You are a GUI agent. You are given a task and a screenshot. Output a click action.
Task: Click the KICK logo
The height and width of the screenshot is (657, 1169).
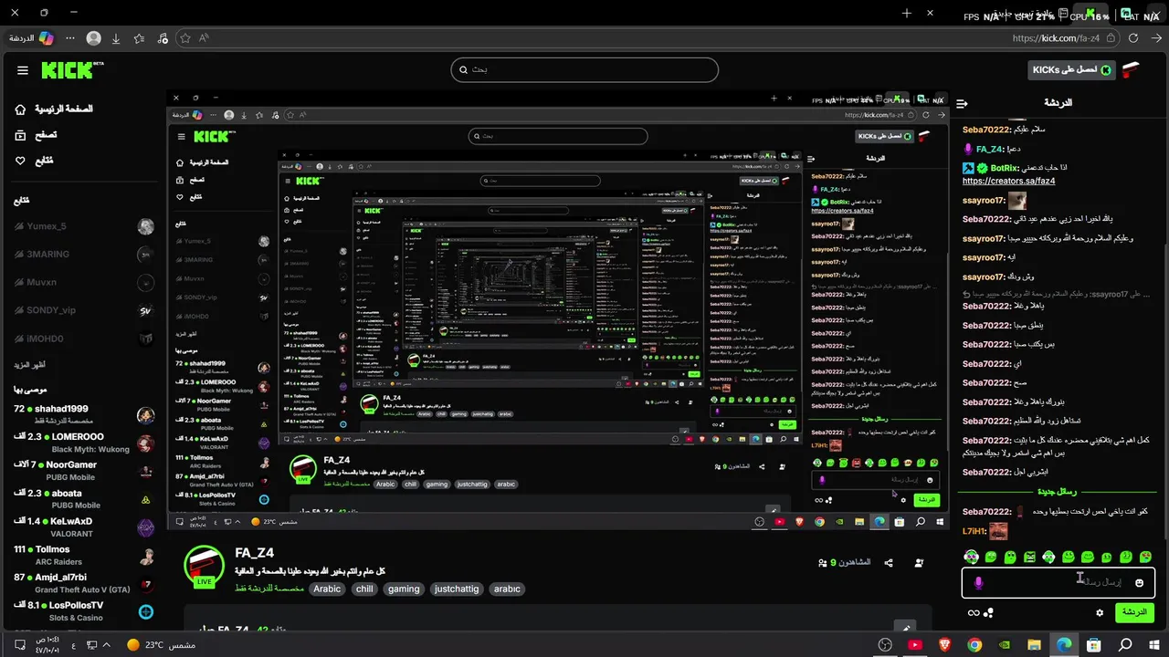[71, 70]
